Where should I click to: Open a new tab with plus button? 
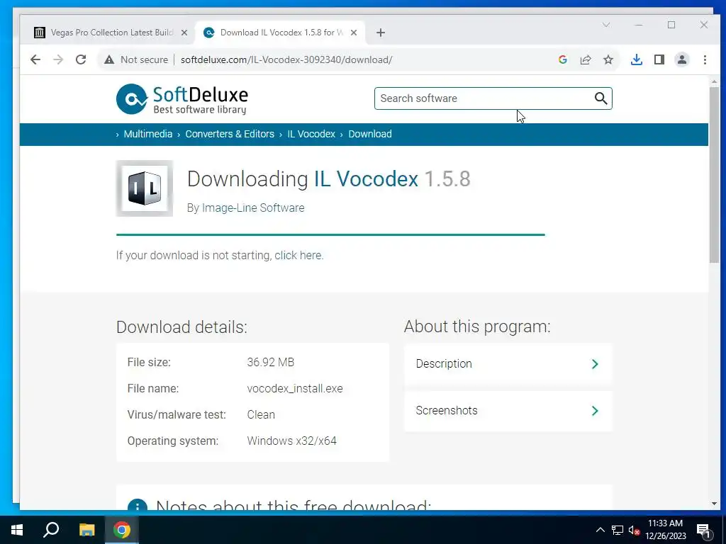point(381,33)
